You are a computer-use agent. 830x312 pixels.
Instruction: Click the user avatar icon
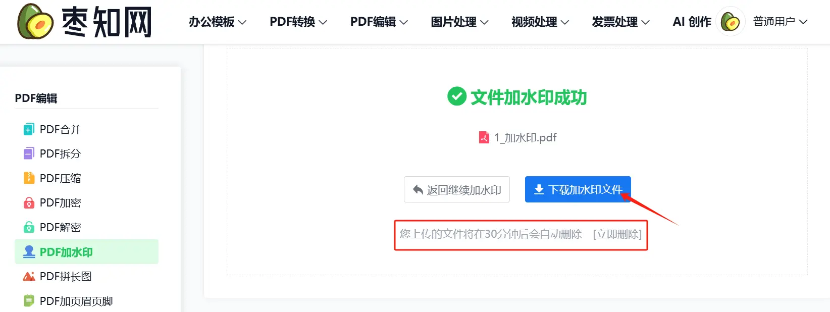click(731, 22)
